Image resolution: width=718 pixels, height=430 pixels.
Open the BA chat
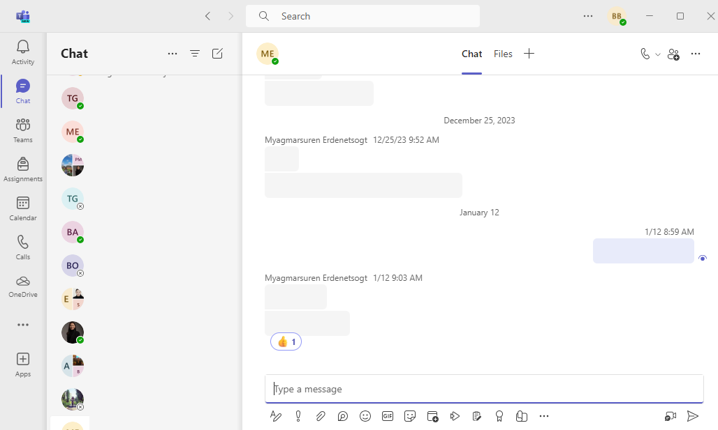click(x=73, y=232)
